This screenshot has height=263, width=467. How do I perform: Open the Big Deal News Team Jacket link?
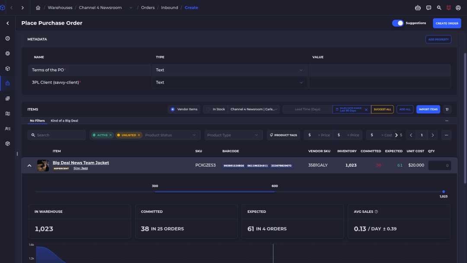click(81, 163)
